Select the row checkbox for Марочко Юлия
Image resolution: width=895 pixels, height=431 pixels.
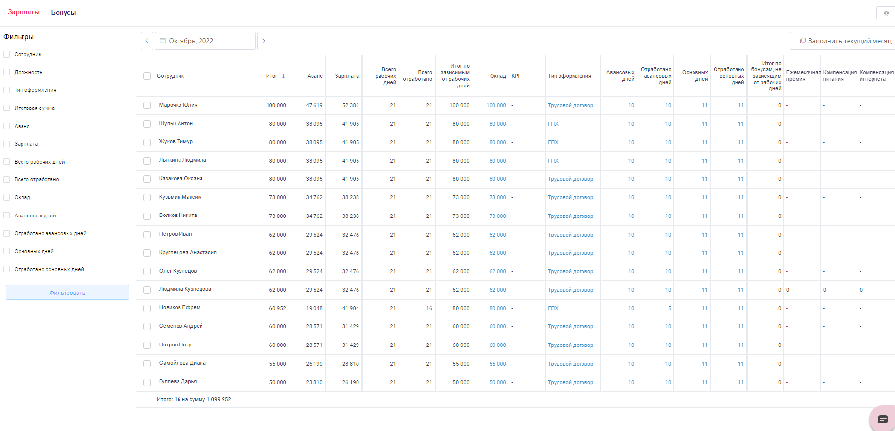pyautogui.click(x=147, y=105)
